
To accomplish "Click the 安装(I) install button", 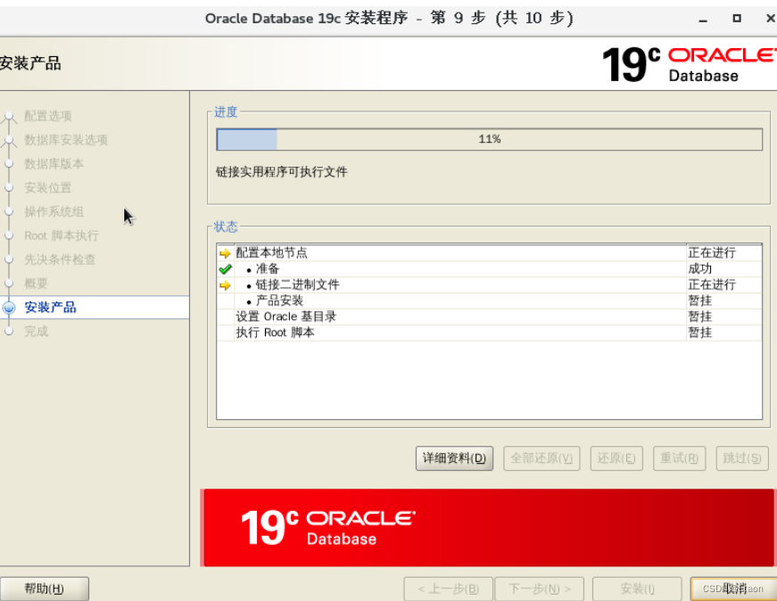I will coord(637,589).
